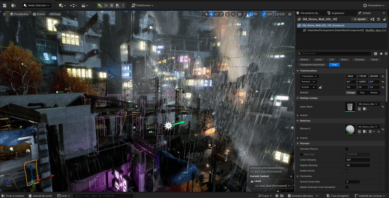Toggle the Échelle scale ratio lock
This screenshot has height=198, width=389.
click(x=320, y=87)
